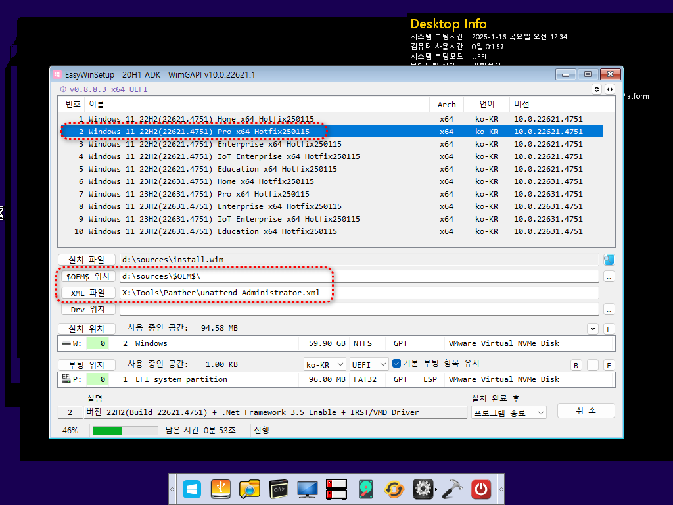Select Windows 11 22H2 Enterprise x64 row
Screen dimensions: 673x505
pos(331,144)
